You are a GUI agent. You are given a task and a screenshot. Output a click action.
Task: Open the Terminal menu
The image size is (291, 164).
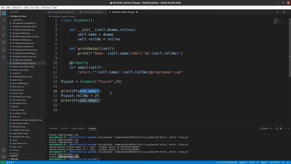(x=45, y=8)
